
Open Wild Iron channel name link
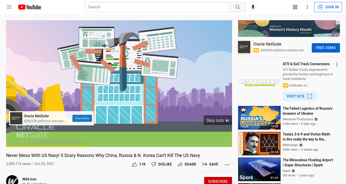(29, 179)
